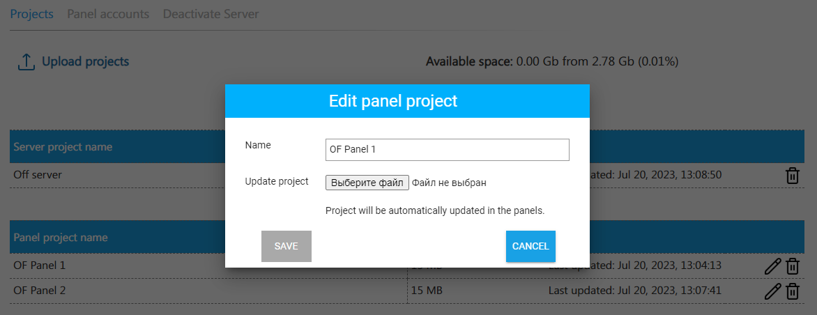
Task: Click the OF Panel 2 project name
Action: coord(40,290)
